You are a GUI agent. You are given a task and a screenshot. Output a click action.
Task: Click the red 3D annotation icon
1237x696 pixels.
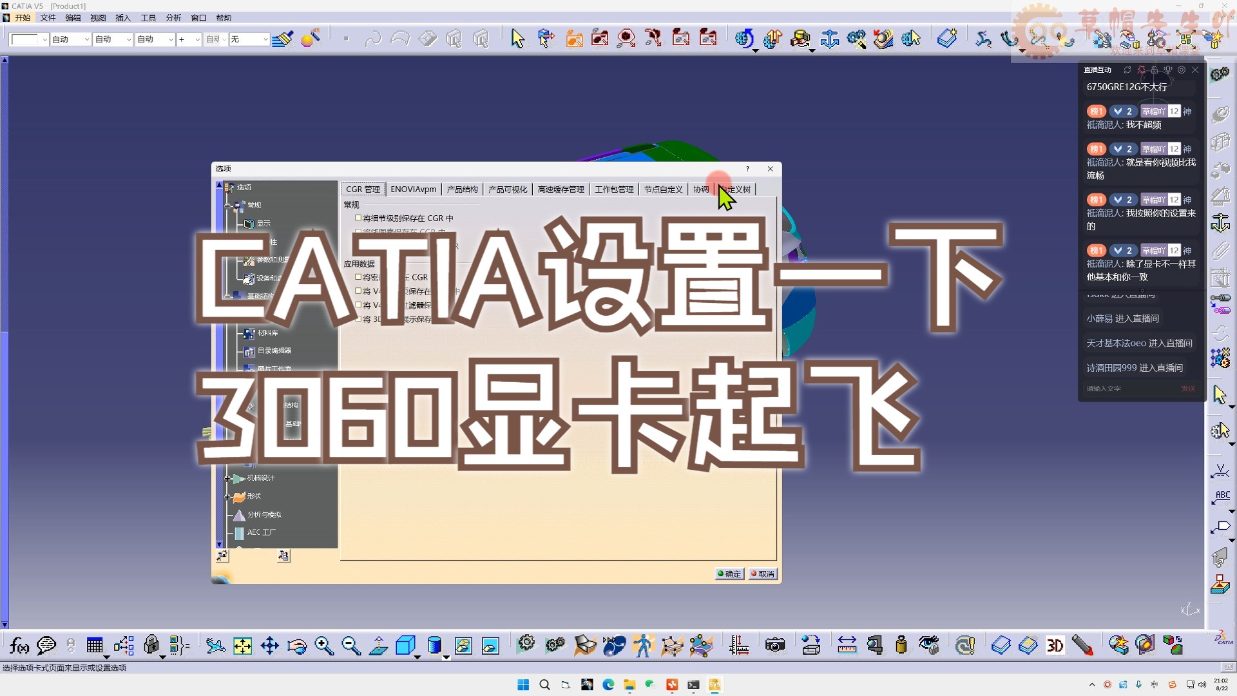(x=1055, y=645)
